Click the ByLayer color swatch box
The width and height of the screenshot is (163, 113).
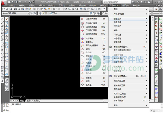104,13
